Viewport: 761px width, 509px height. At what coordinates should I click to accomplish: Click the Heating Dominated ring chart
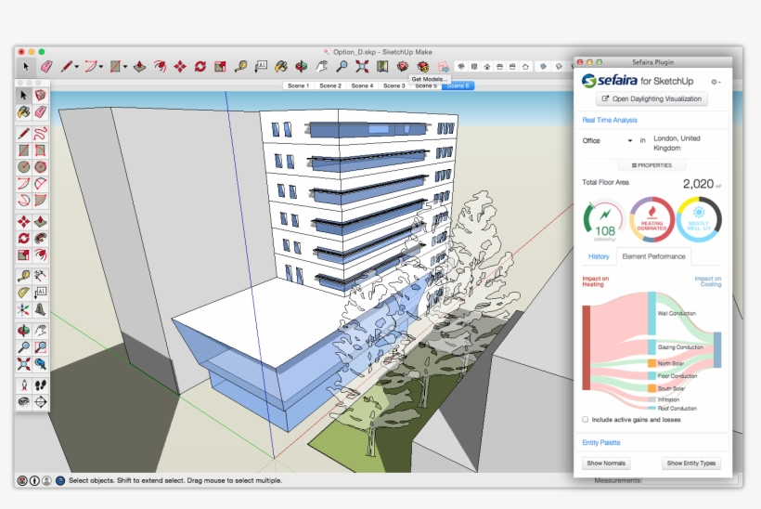[x=651, y=220]
